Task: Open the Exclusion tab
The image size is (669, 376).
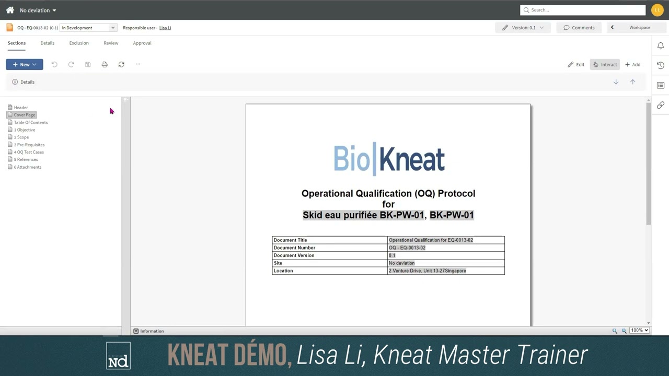Action: point(79,43)
